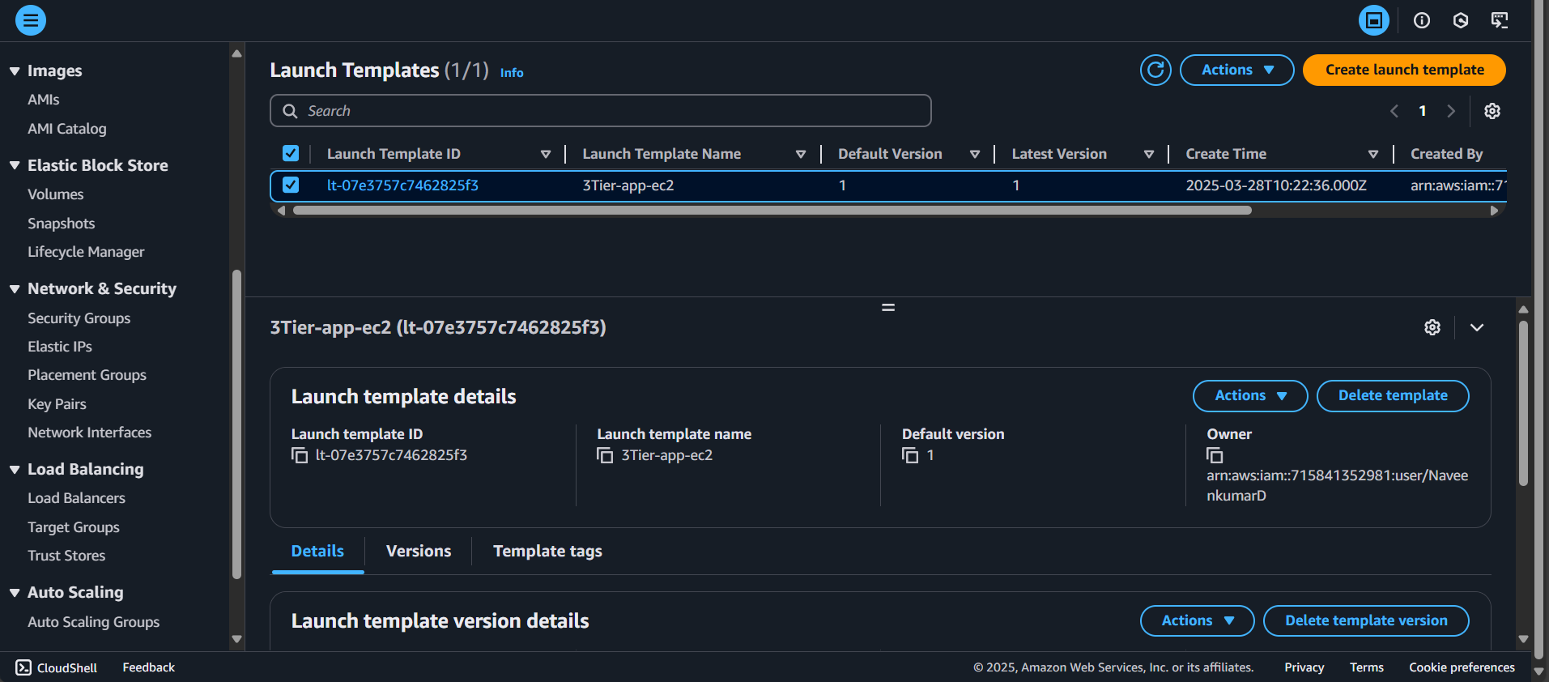Open the Info link beside Launch Templates
The height and width of the screenshot is (682, 1549).
coord(512,73)
